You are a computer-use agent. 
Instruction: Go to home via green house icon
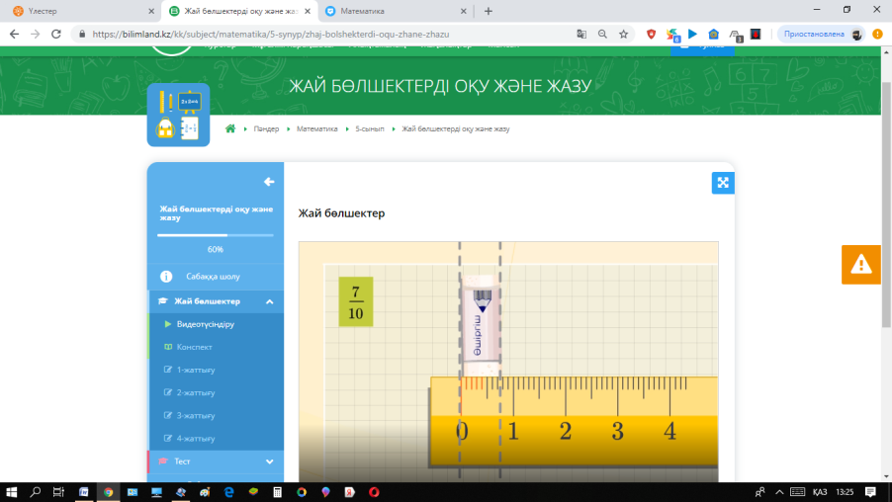click(230, 129)
